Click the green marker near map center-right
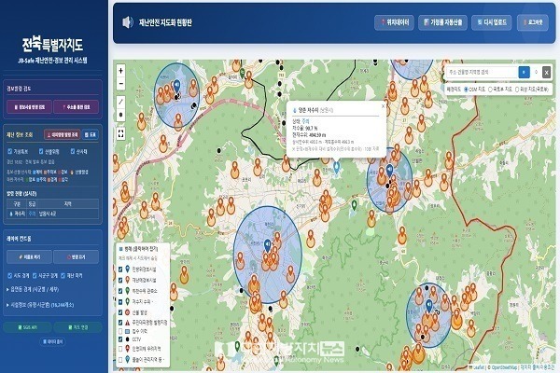The height and width of the screenshot is (373, 560). click(354, 205)
